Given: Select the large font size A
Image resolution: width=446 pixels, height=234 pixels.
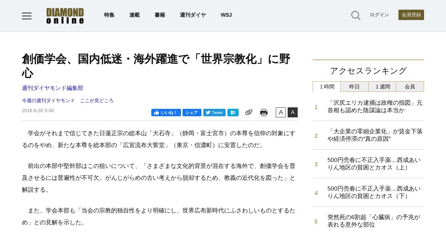Looking at the screenshot, I should 293,112.
